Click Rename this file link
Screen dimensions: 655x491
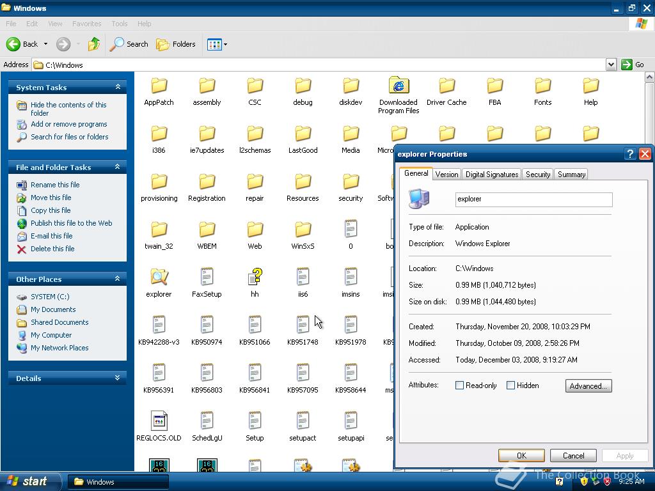click(55, 185)
